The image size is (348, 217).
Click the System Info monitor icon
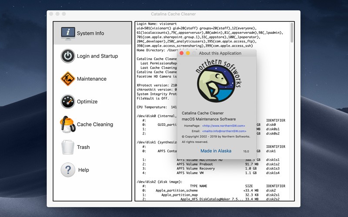click(x=68, y=33)
